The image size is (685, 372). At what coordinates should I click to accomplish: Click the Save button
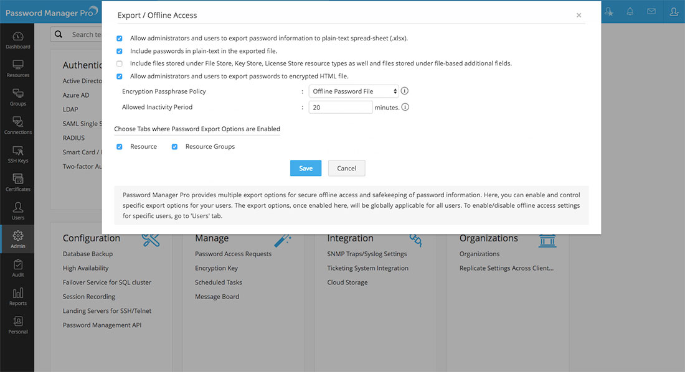[305, 168]
